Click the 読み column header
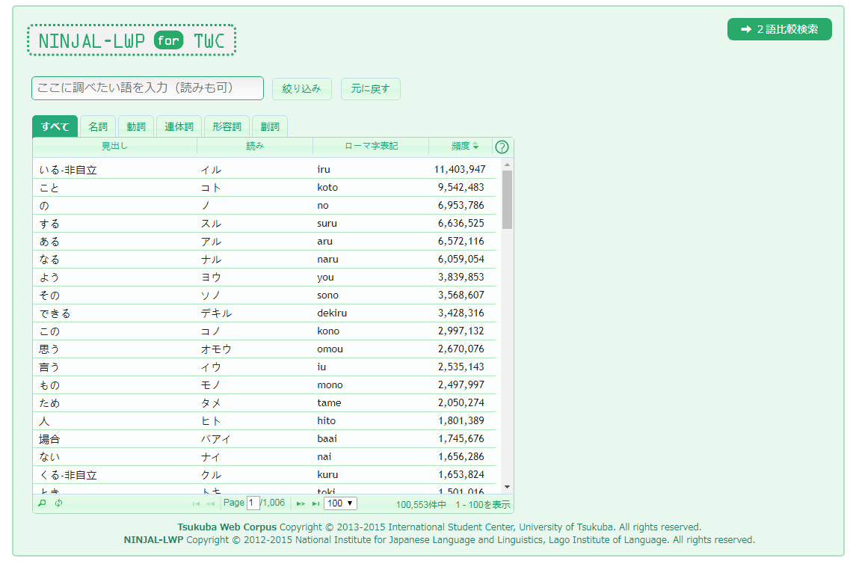The width and height of the screenshot is (856, 564). pos(255,146)
